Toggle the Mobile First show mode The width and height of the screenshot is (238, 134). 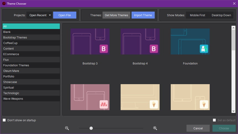pos(198,15)
